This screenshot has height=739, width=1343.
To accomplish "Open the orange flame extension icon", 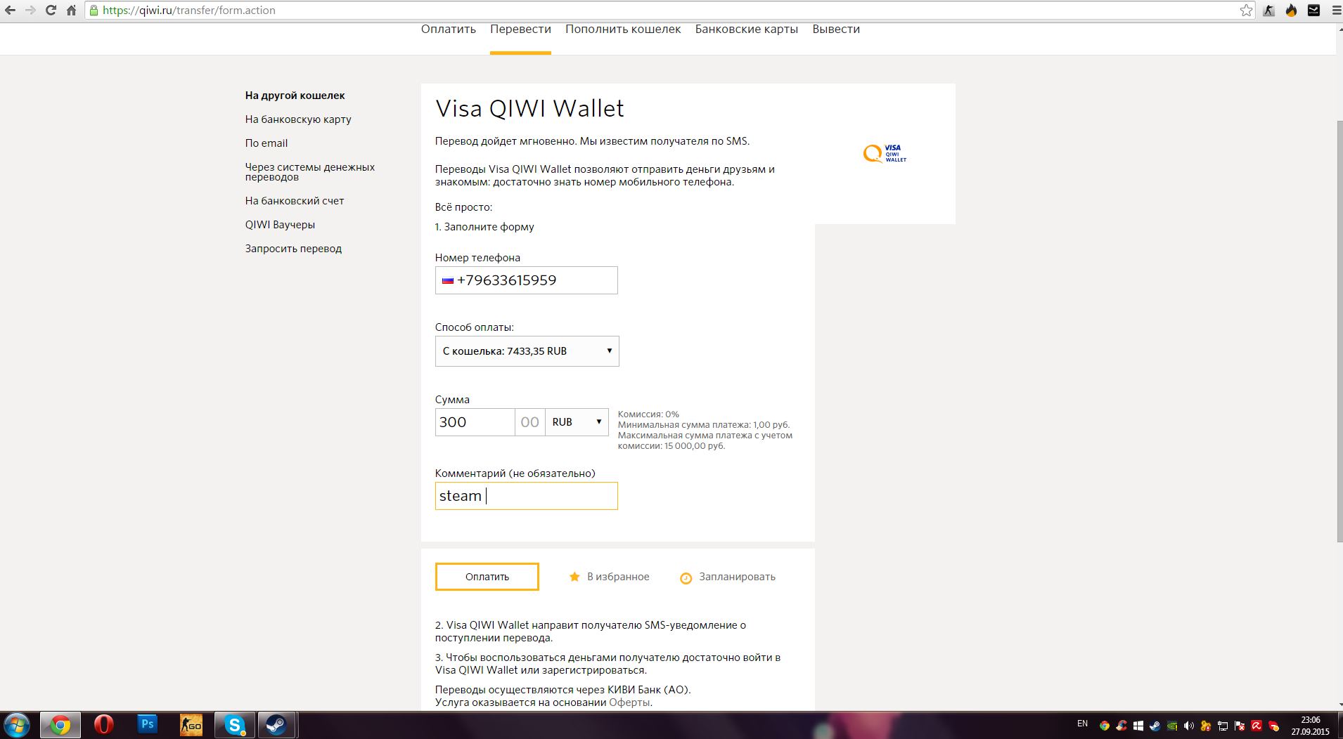I will (1292, 10).
